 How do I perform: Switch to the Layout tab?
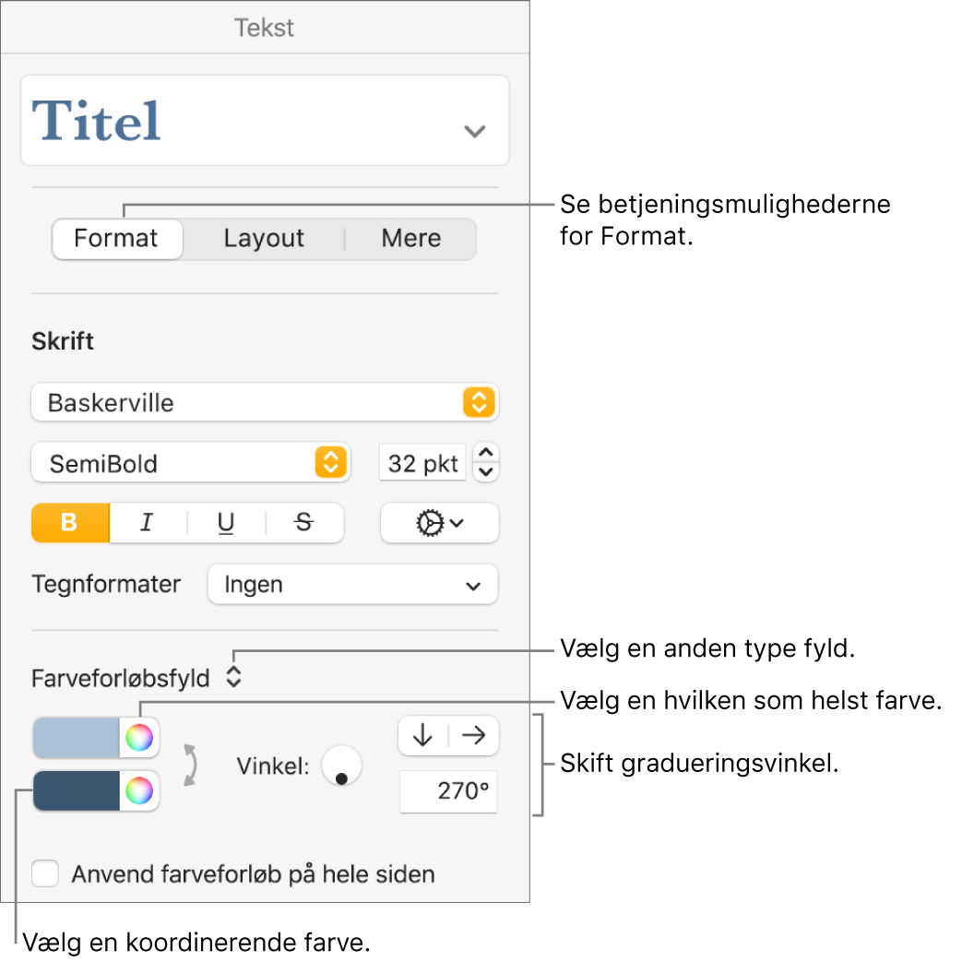(264, 239)
